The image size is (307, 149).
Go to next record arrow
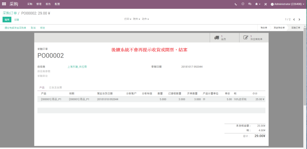point(299,19)
